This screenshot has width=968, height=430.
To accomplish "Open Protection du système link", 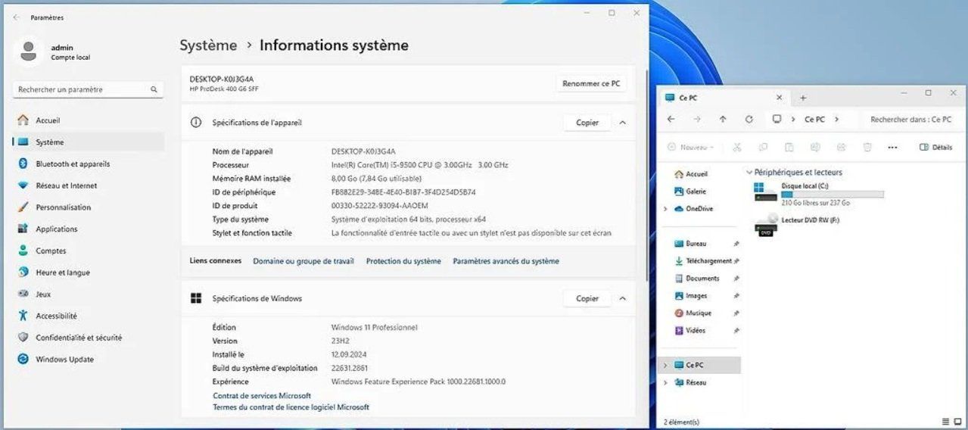I will point(403,261).
